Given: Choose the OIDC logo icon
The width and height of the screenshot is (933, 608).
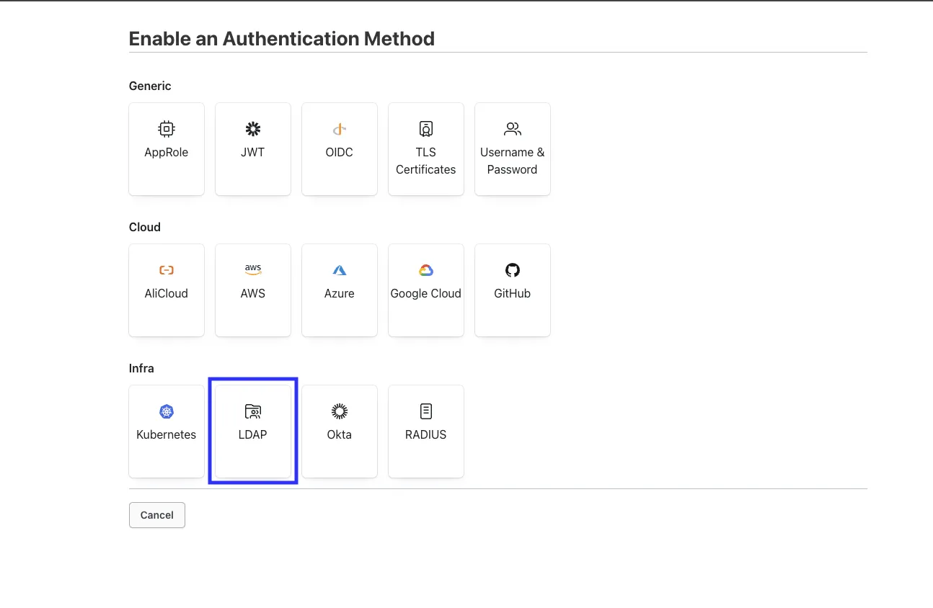Looking at the screenshot, I should click(340, 129).
